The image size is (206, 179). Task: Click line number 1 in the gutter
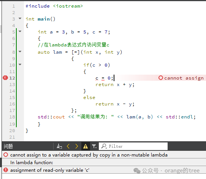tap(14, 6)
